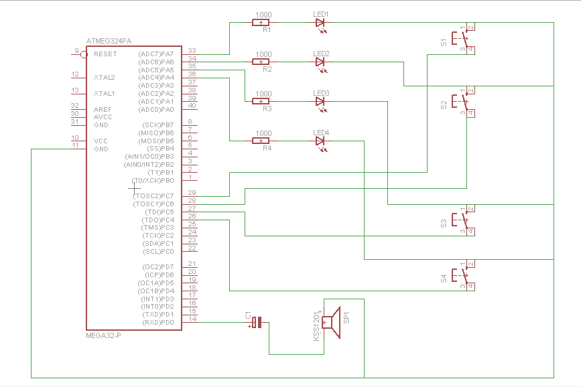Select pushbutton switch S4

click(463, 276)
